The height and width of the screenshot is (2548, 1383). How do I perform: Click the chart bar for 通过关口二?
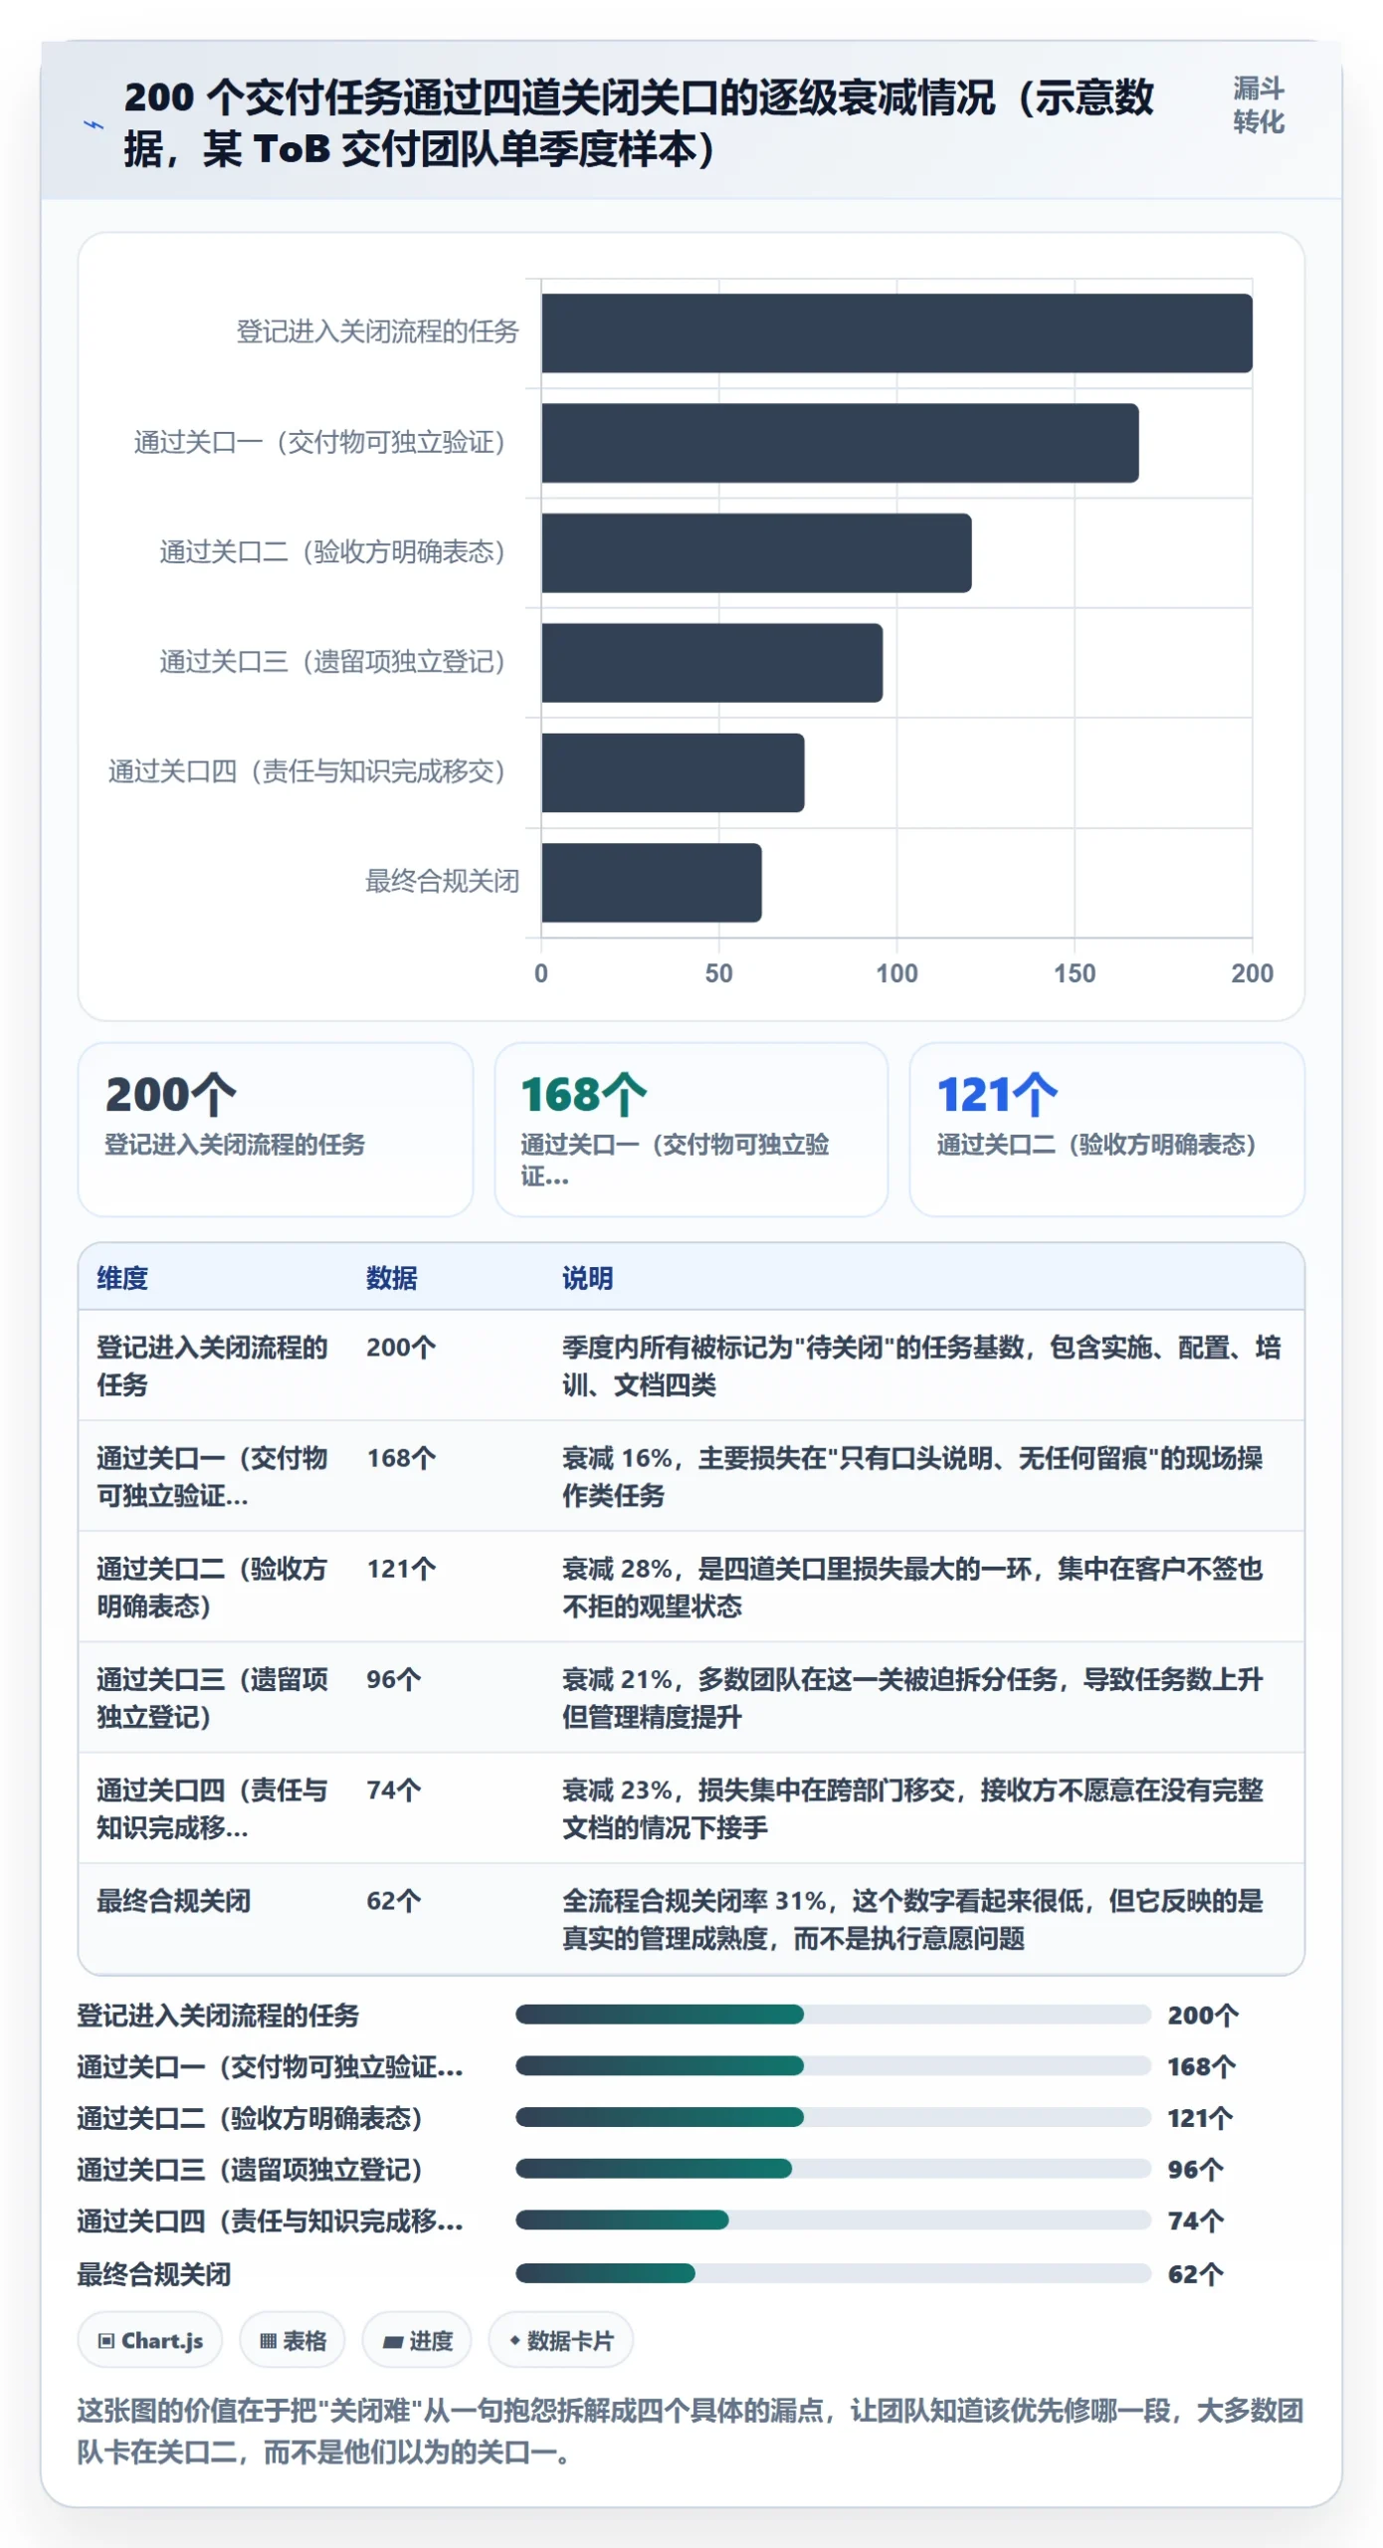(756, 553)
